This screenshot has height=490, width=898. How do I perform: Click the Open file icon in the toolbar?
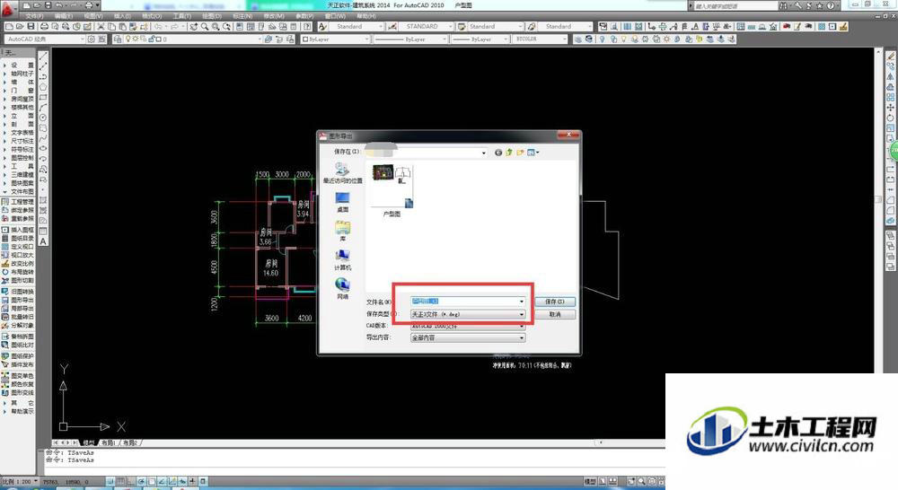point(20,26)
